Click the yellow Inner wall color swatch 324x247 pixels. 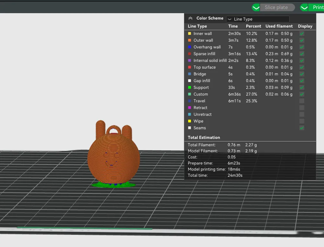coord(190,34)
